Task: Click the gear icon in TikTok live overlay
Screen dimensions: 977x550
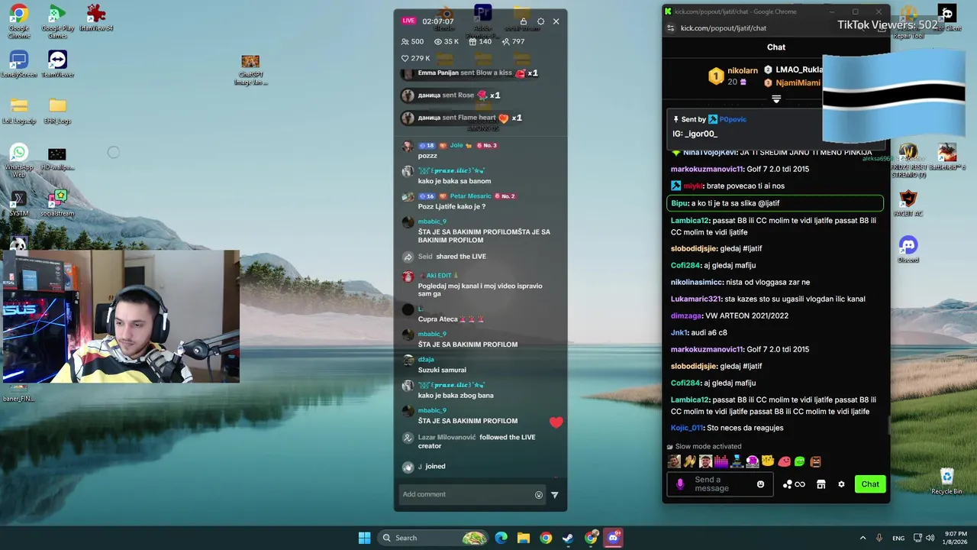Action: coord(540,21)
